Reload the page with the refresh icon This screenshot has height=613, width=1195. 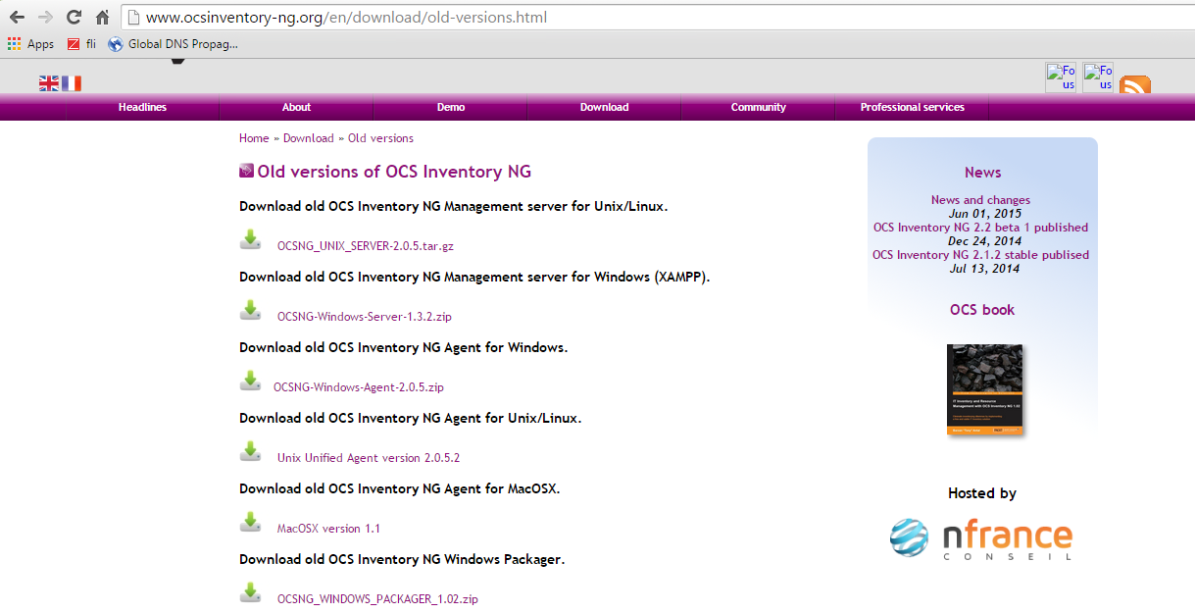(x=74, y=18)
